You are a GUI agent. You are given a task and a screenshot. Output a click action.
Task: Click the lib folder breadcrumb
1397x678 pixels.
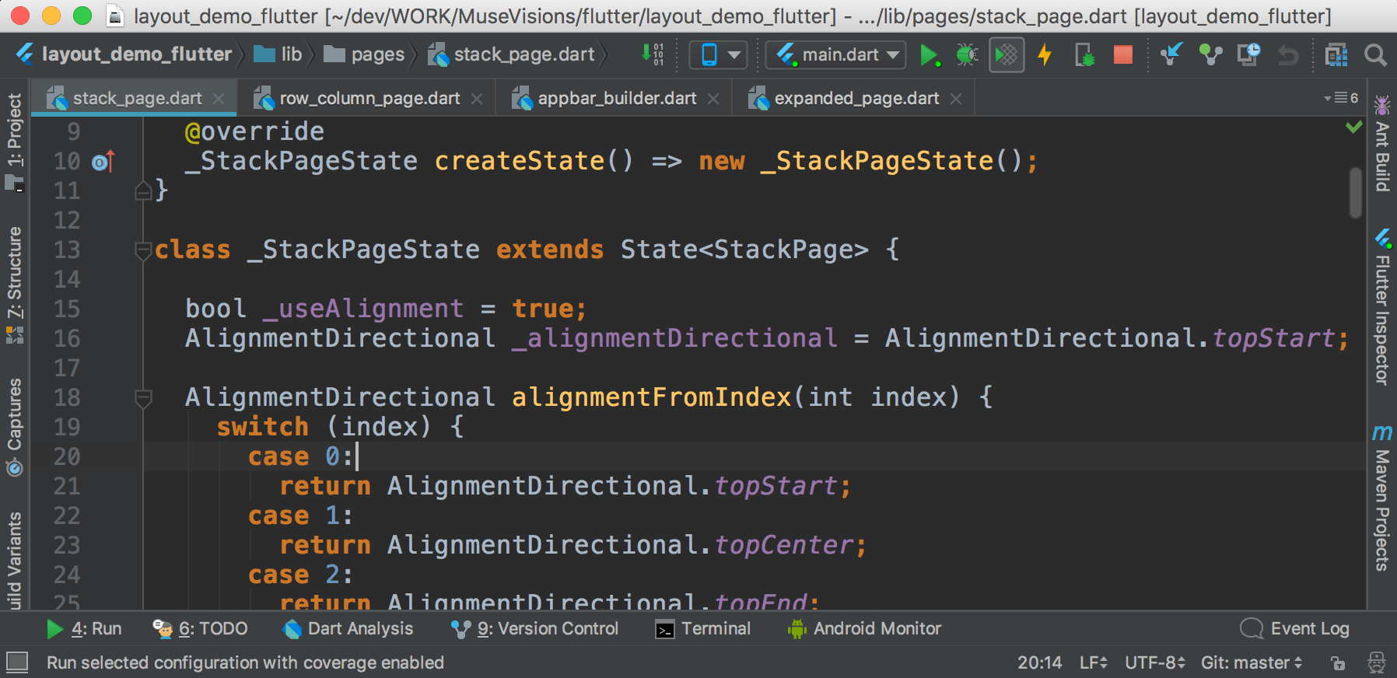tap(278, 54)
